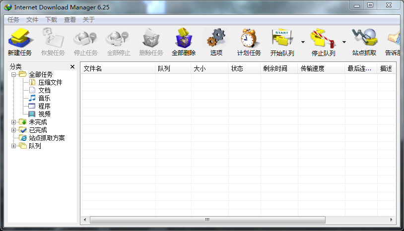Sort by 文件名 column header

[x=118, y=68]
